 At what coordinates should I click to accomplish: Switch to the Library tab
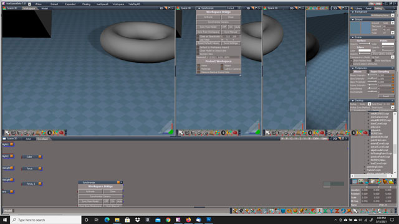pyautogui.click(x=358, y=8)
